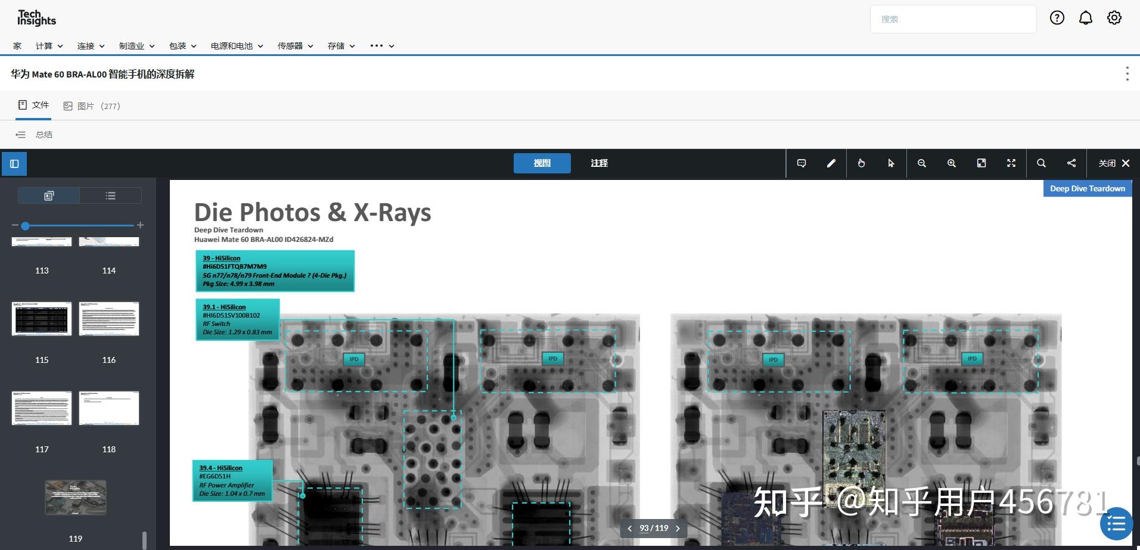The height and width of the screenshot is (550, 1140).
Task: Click the thumbnail panel scrollbar
Action: pyautogui.click(x=144, y=540)
